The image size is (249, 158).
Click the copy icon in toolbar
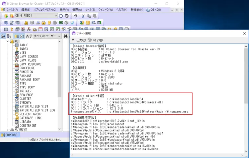tap(89, 16)
